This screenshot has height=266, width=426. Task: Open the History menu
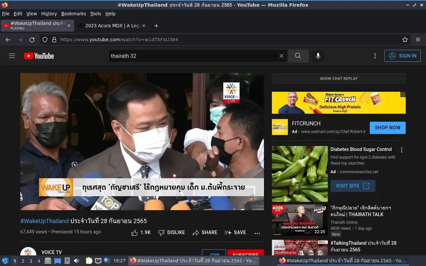49,14
